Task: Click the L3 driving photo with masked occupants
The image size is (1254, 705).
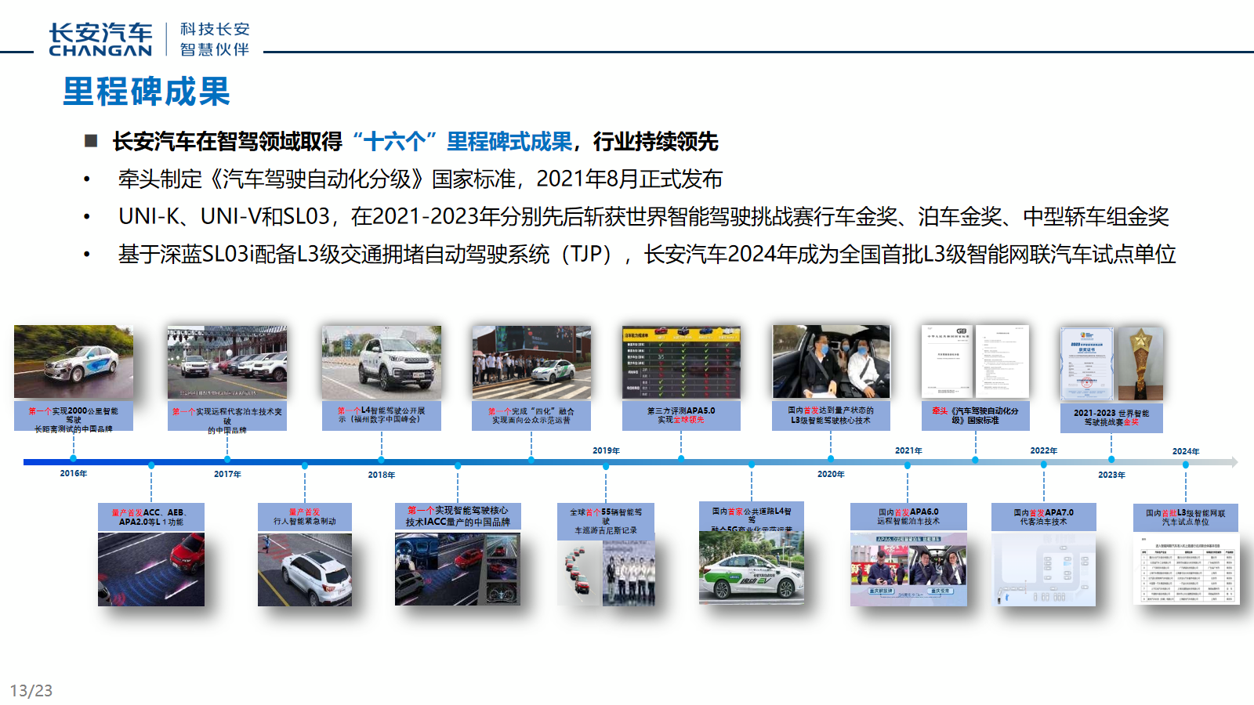Action: 831,362
